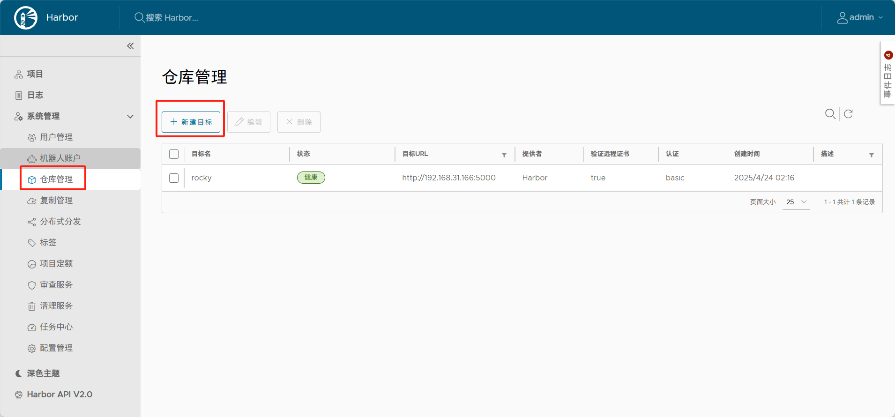Filter by 目标URL column funnel icon

tap(504, 155)
